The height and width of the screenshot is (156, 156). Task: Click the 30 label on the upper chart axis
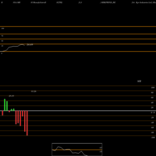tap(2, 46)
